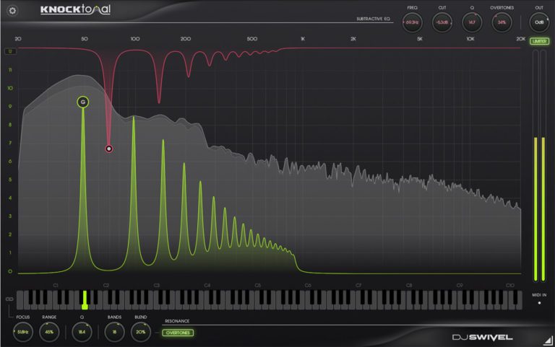Click the CUT knob in subtractive EQ
Image resolution: width=555 pixels, height=347 pixels.
[442, 22]
